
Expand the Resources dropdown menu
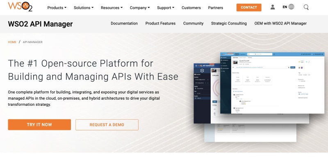tap(112, 8)
